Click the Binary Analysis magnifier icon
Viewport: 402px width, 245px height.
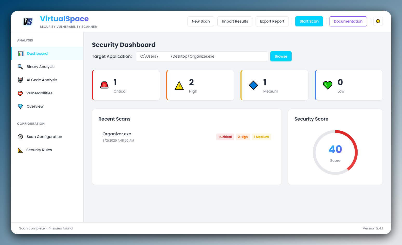click(20, 67)
